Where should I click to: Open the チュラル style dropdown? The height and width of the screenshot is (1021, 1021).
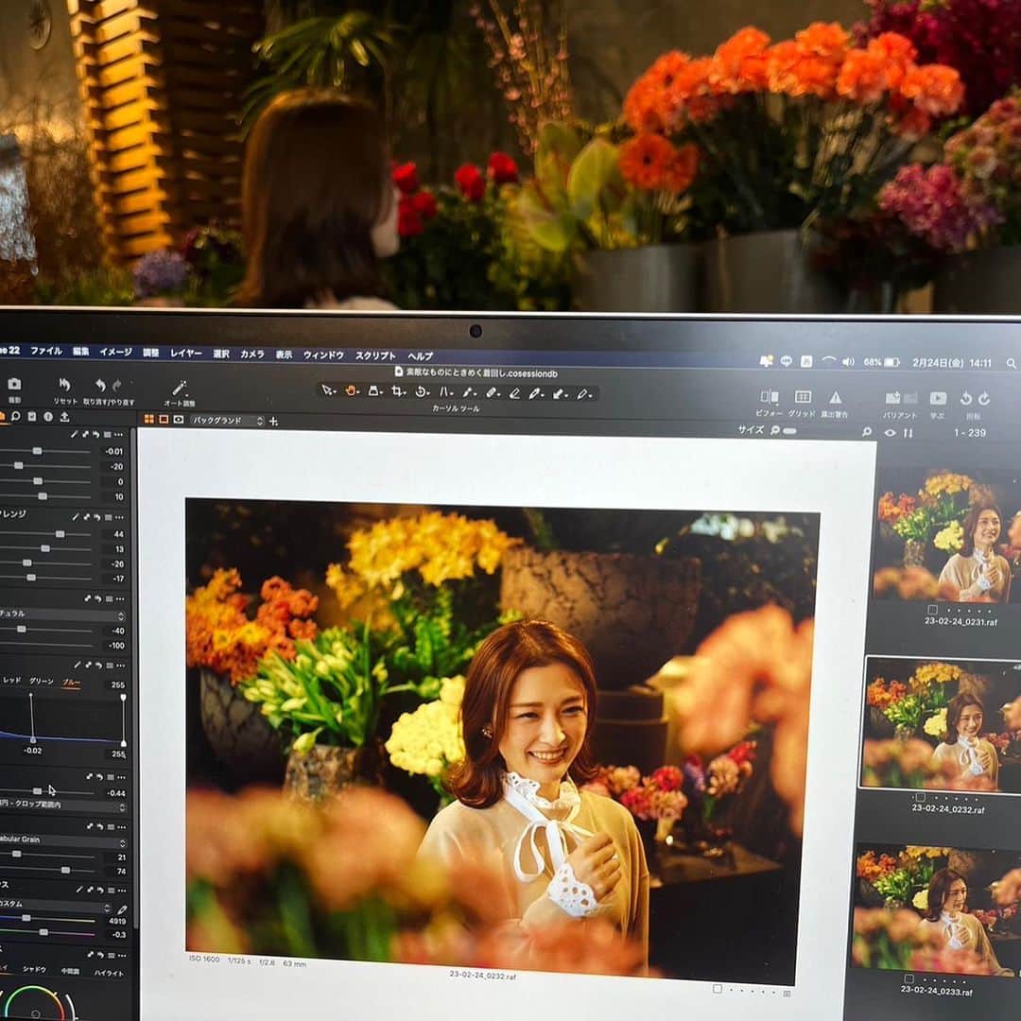(x=62, y=614)
